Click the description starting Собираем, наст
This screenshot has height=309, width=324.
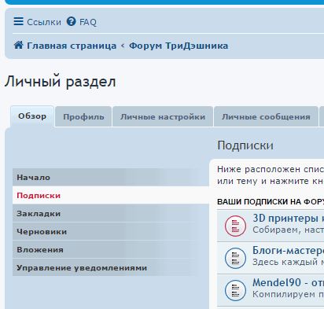pos(288,230)
